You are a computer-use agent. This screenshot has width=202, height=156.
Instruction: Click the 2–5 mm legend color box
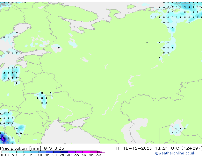click(27, 152)
